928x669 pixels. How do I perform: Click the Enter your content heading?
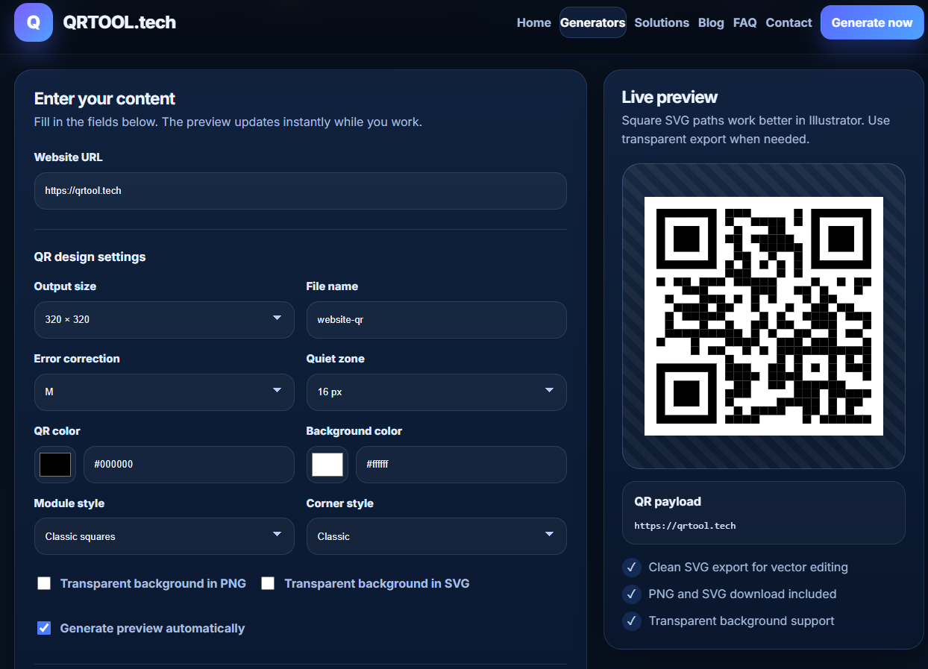click(104, 98)
